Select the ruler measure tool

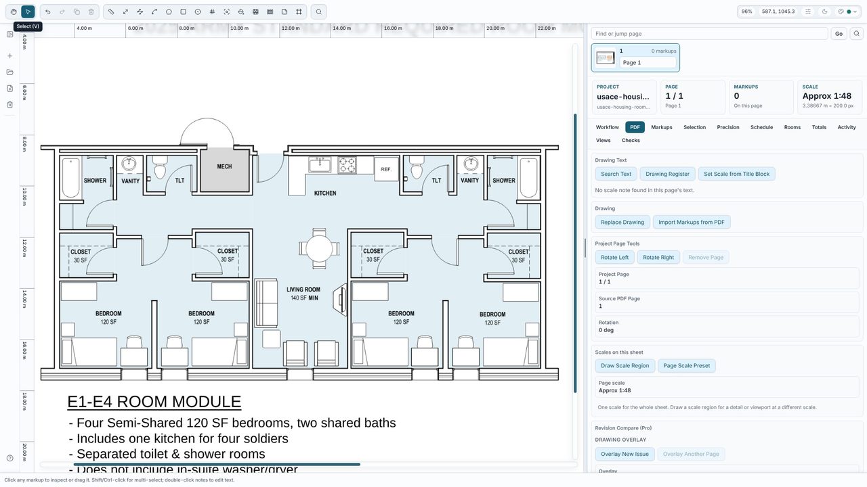coord(111,11)
